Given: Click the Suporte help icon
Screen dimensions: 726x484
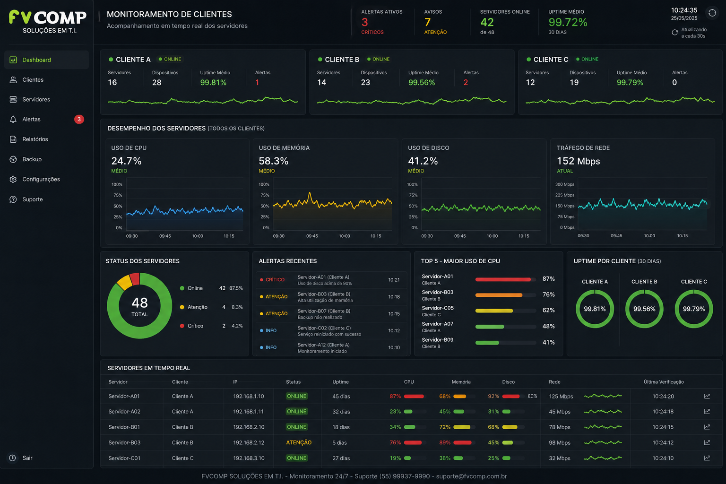Looking at the screenshot, I should [13, 199].
